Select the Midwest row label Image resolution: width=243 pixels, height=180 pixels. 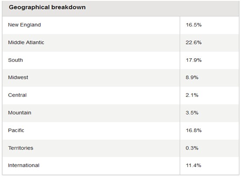coord(18,77)
